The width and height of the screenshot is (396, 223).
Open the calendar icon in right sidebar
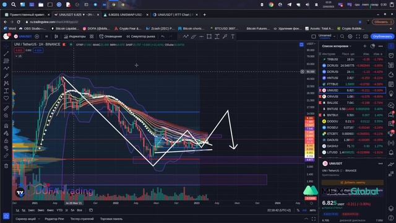tap(391, 84)
